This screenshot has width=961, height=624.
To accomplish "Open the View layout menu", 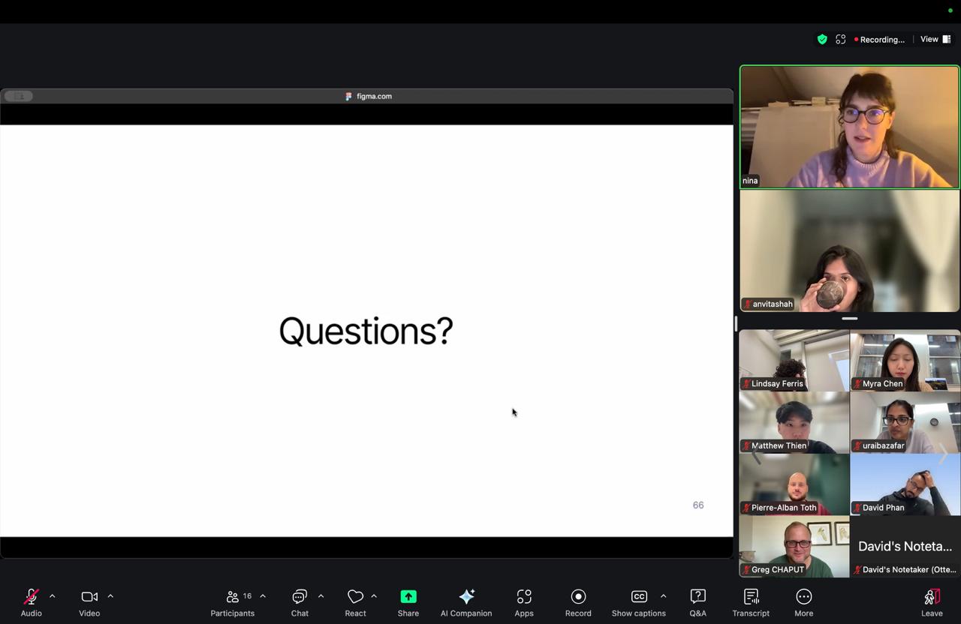I will tap(935, 39).
